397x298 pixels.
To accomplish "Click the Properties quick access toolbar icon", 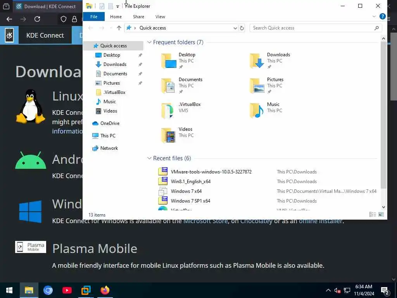I will pos(102,6).
